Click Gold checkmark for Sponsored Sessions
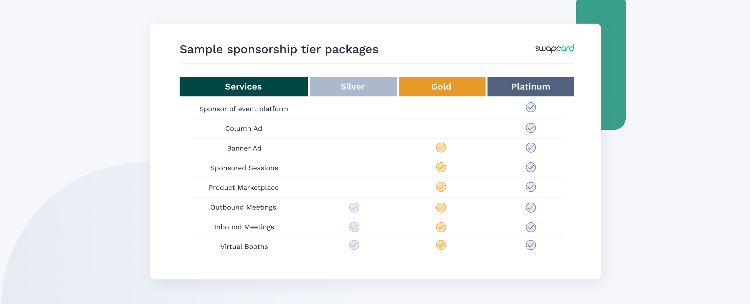 tap(441, 167)
